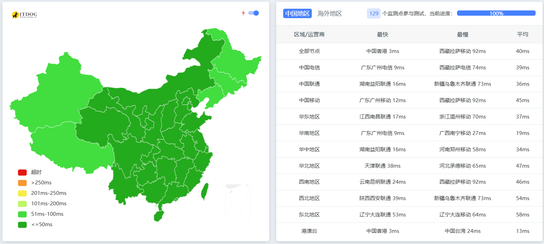The width and height of the screenshot is (544, 244).
Task: Click the 平均 column header
Action: 523,35
